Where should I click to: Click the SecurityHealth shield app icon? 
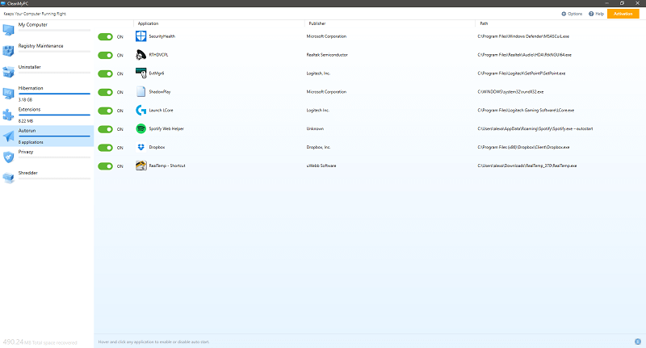tap(141, 36)
